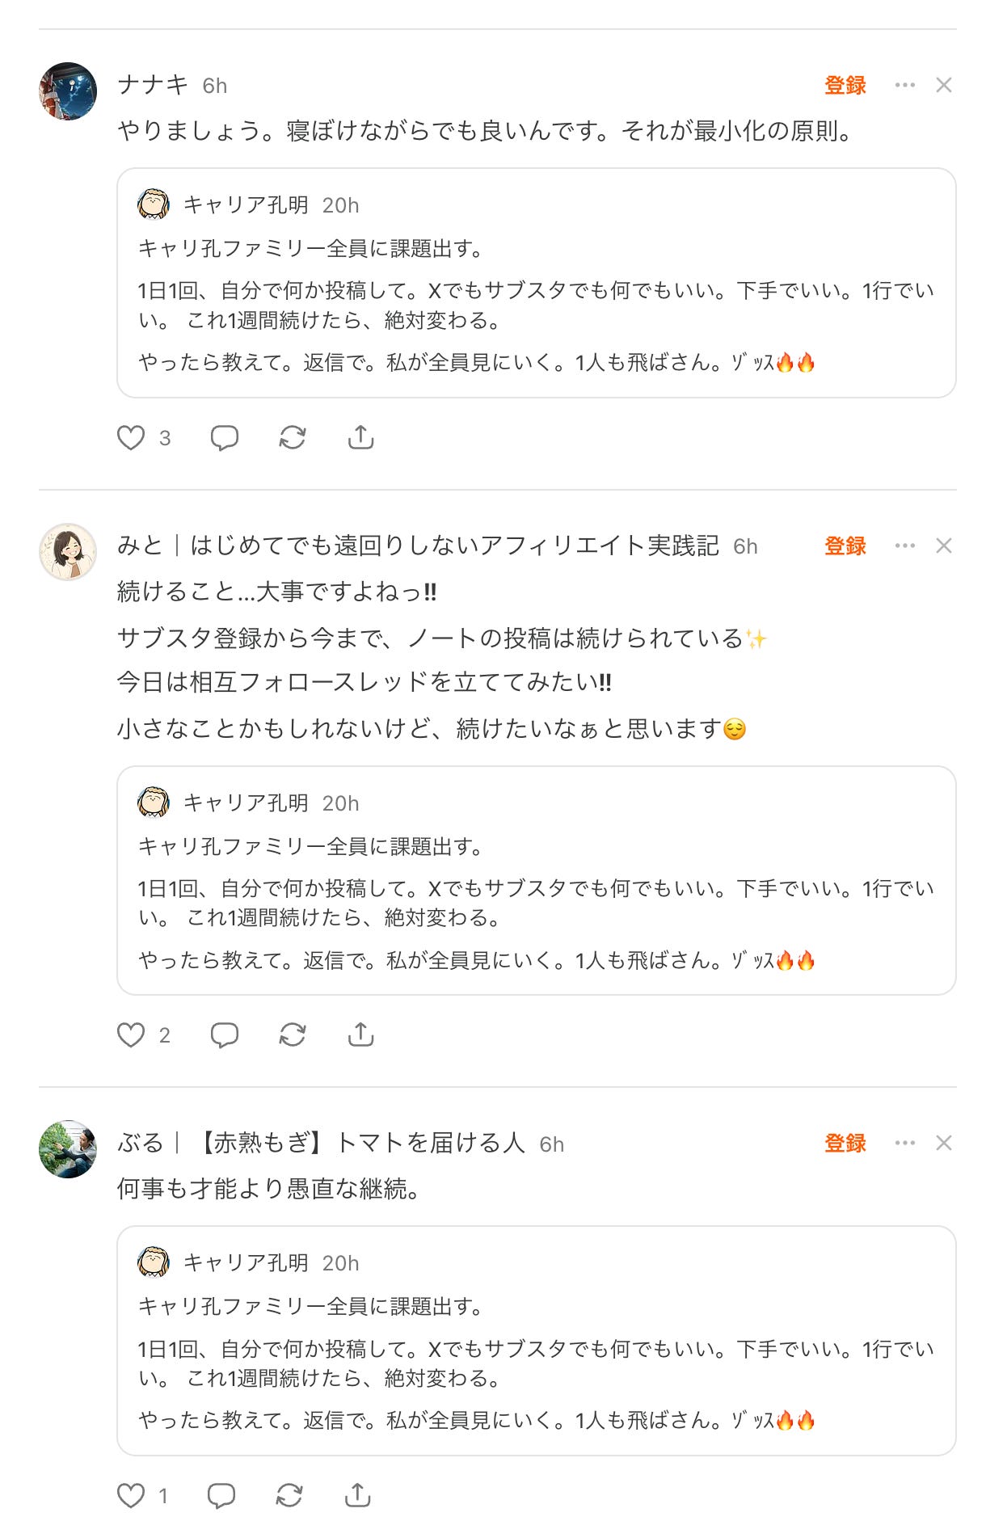Open more options menu for みと's note
The height and width of the screenshot is (1521, 986).
905,546
